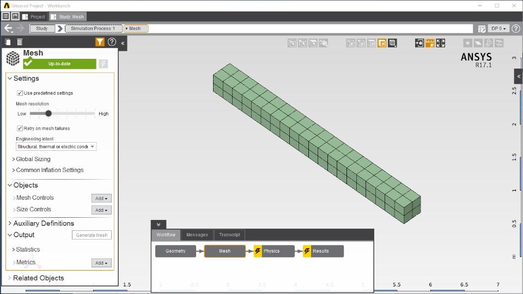Viewport: 523px width, 294px height.
Task: Click the Study breadcrumb button
Action: coord(42,28)
